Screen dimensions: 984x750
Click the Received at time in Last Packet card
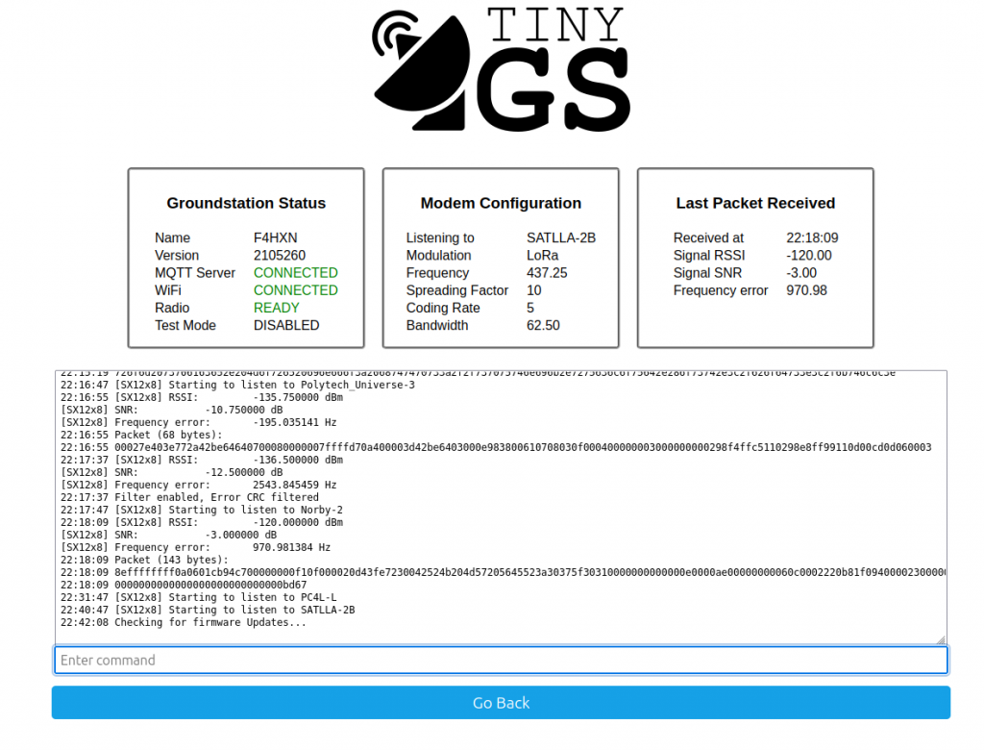coord(812,238)
